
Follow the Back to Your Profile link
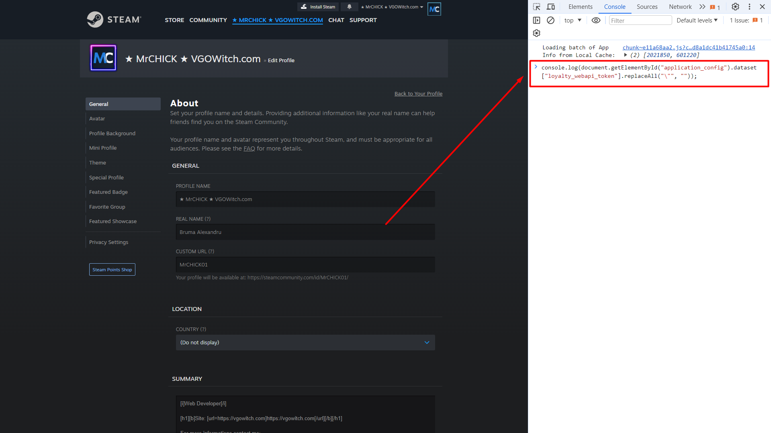click(418, 94)
